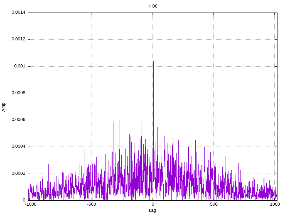
Task: Click the plot title Ir-O8
Action: tap(152, 6)
